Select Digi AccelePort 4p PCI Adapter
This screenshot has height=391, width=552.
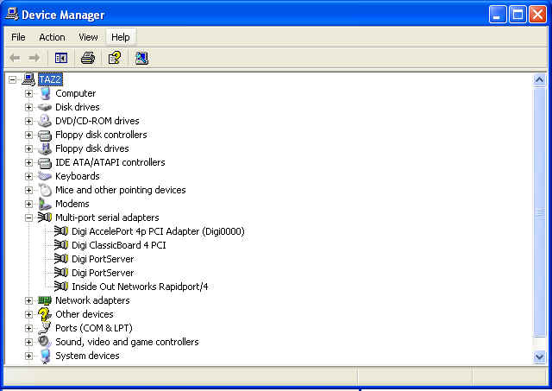(x=158, y=231)
